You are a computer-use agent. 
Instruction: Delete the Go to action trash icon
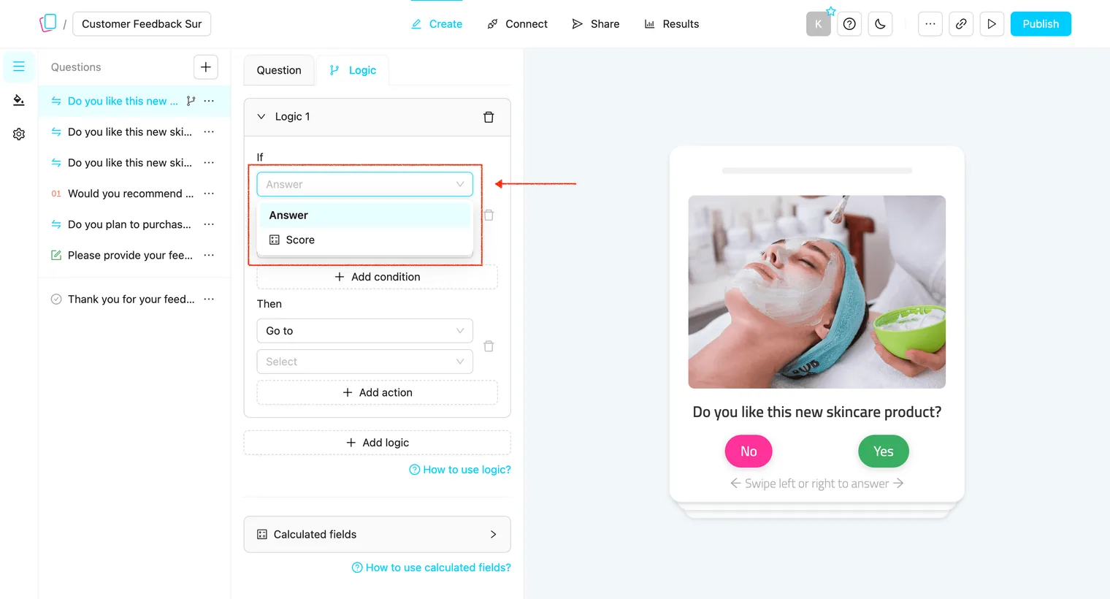click(489, 346)
